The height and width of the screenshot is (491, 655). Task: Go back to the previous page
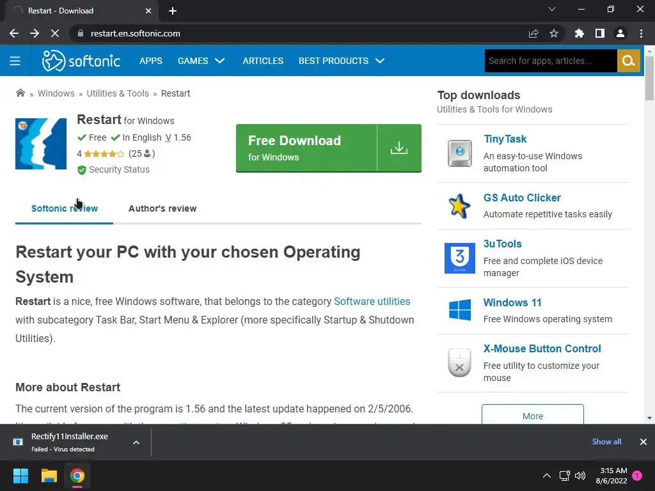(x=14, y=33)
